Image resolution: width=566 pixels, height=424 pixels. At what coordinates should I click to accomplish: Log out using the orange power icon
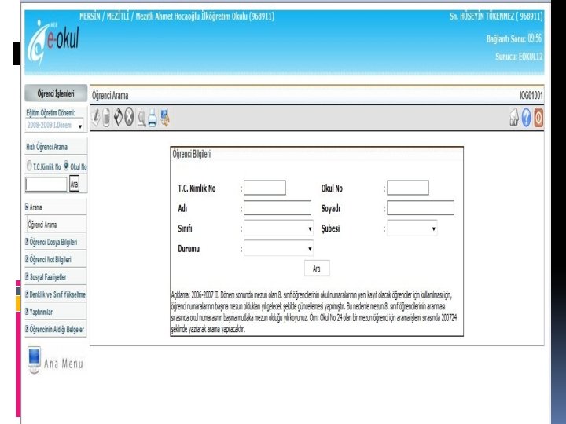click(538, 118)
